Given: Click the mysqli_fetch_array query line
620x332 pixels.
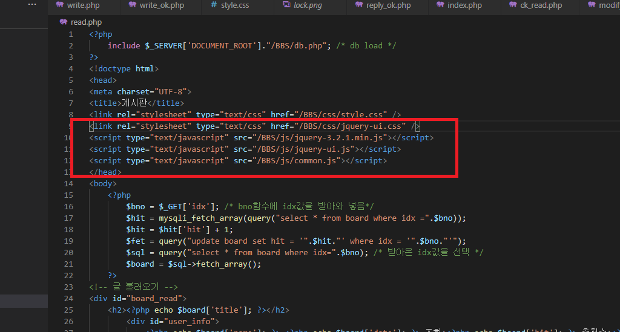Looking at the screenshot, I should point(295,218).
